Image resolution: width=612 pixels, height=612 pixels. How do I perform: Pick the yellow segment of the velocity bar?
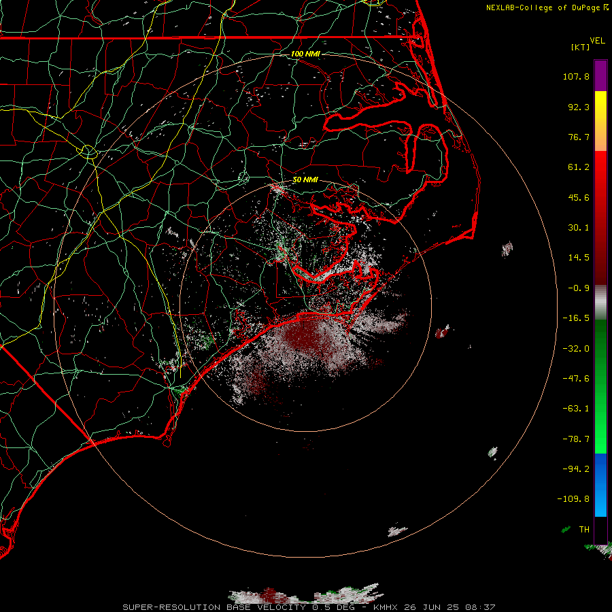tap(600, 105)
